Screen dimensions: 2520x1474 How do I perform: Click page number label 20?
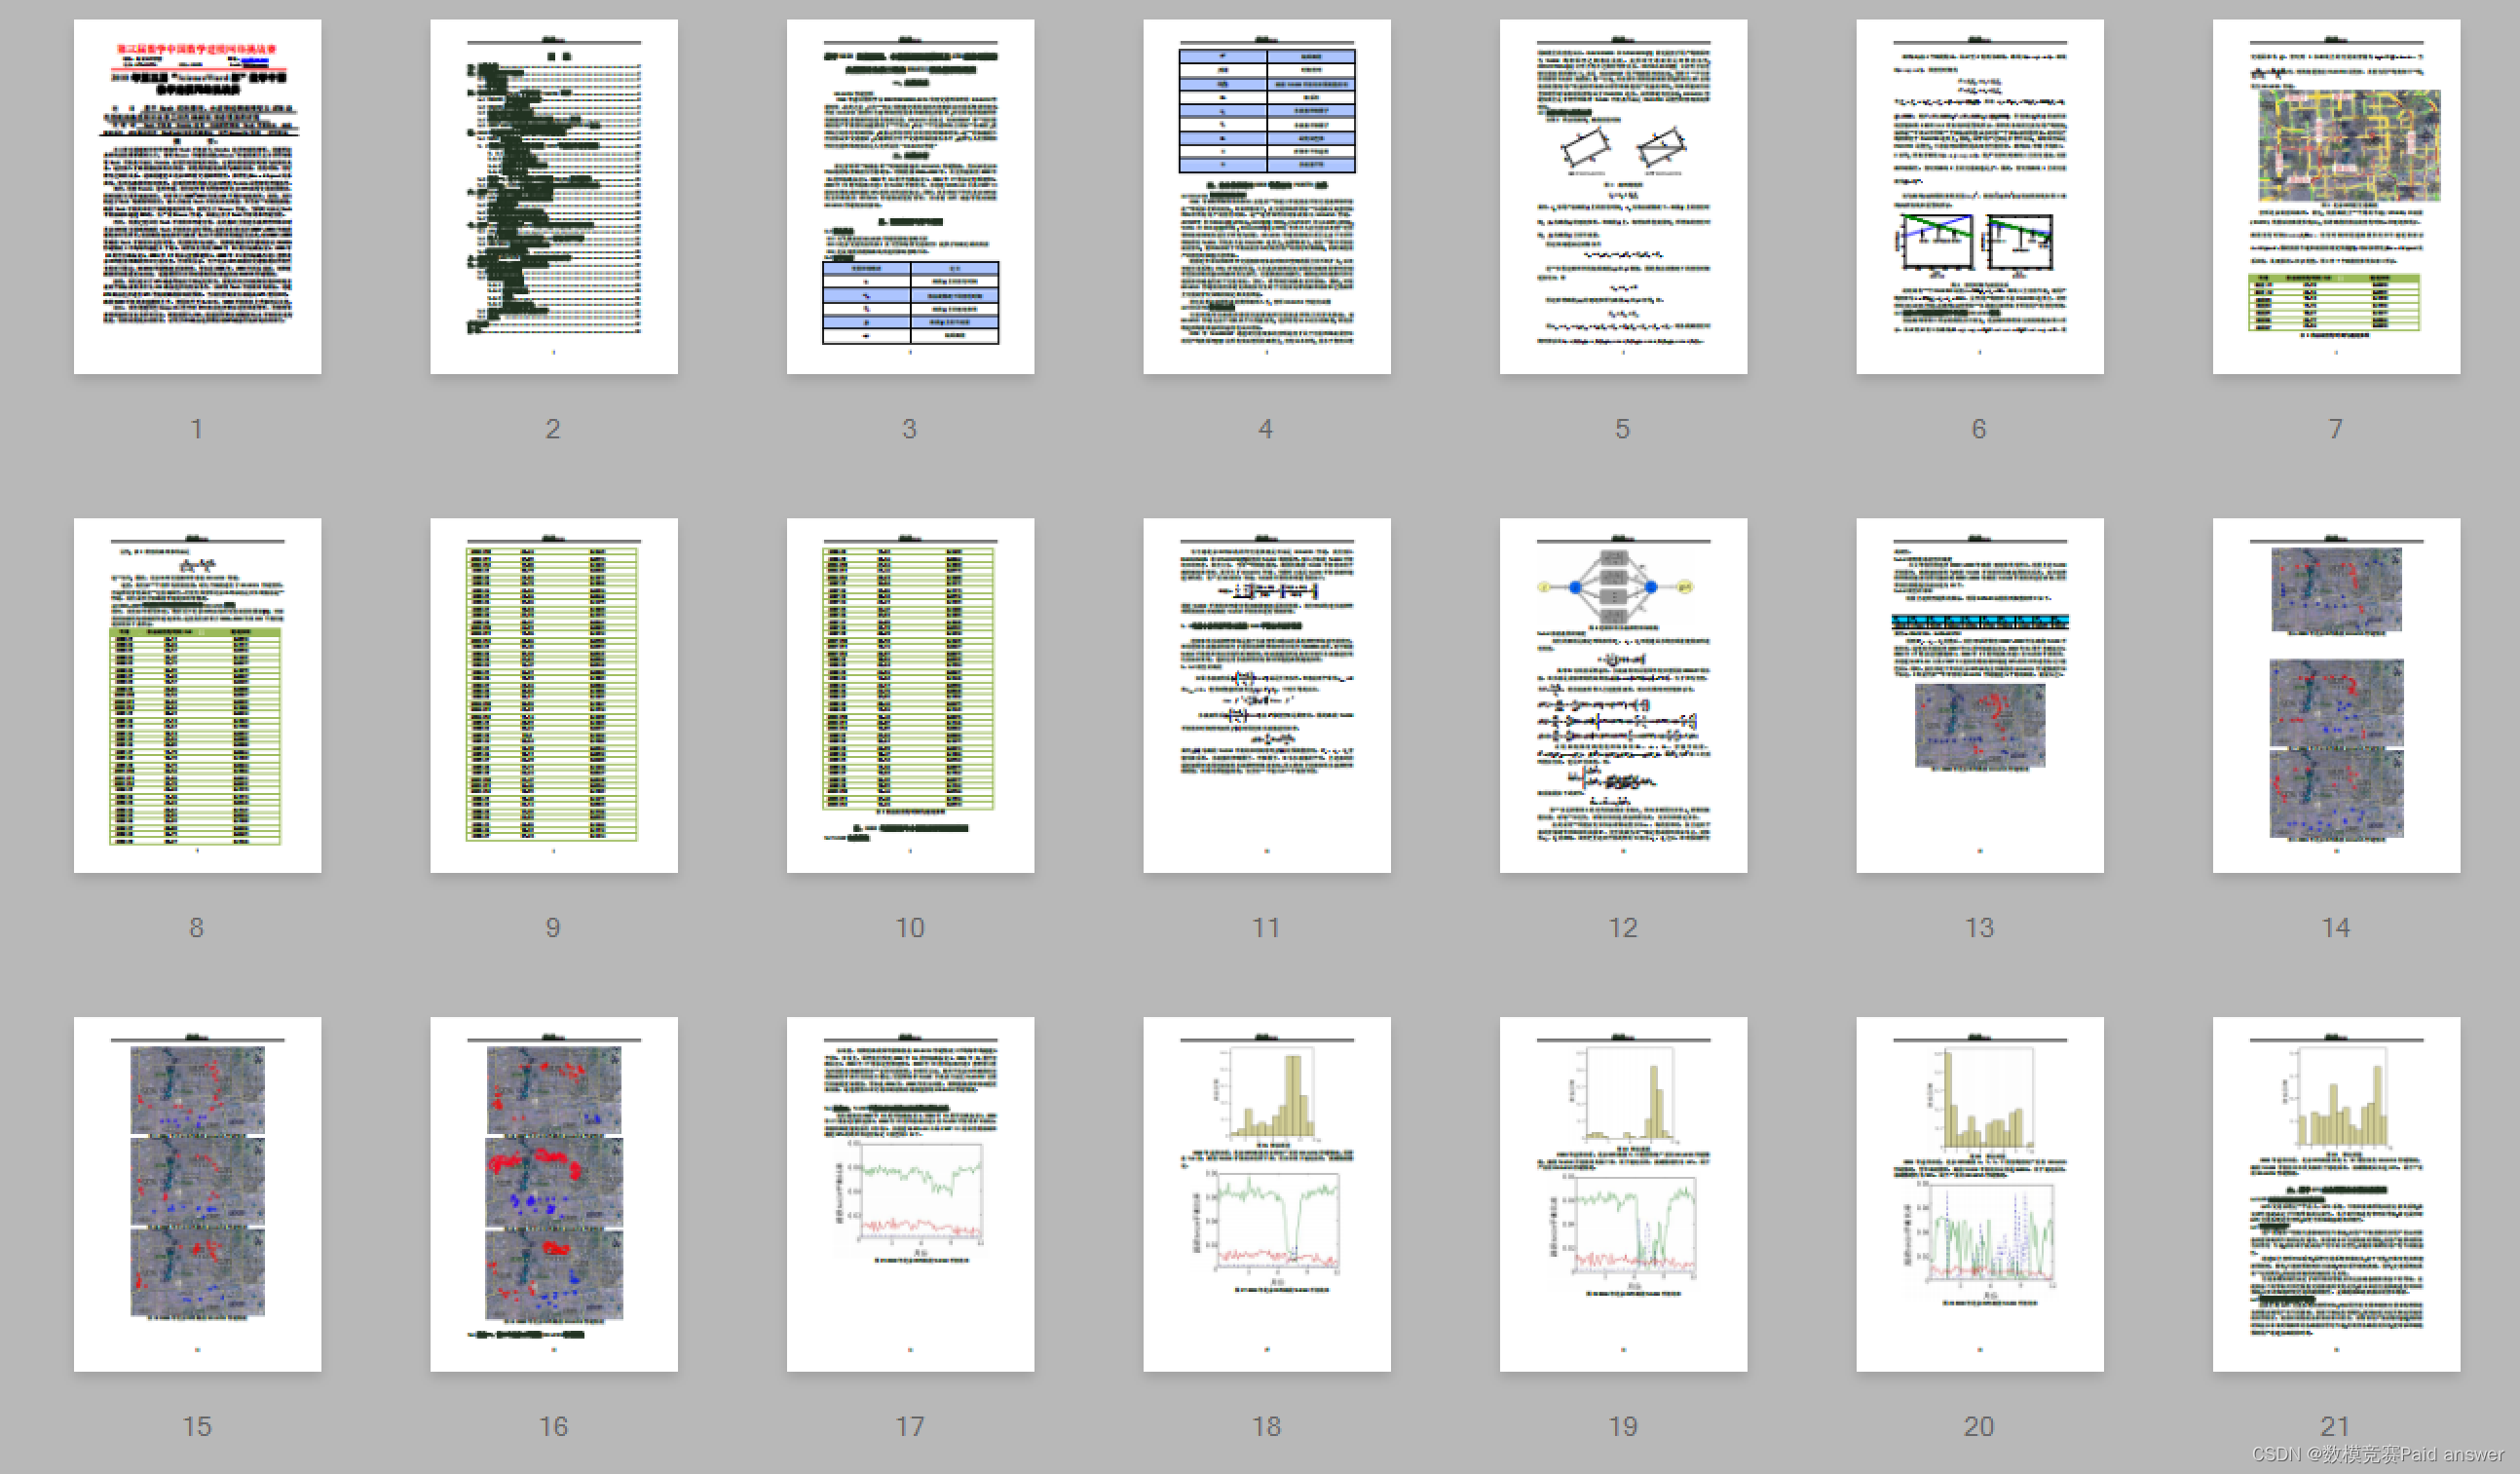(x=1979, y=1427)
